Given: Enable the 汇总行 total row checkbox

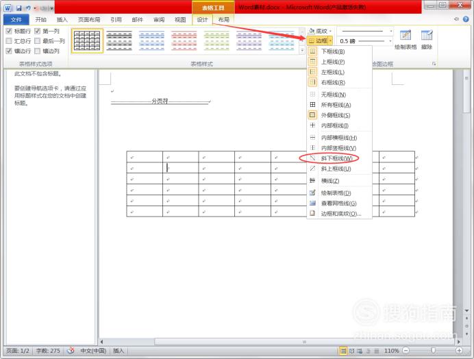Looking at the screenshot, I should point(9,41).
